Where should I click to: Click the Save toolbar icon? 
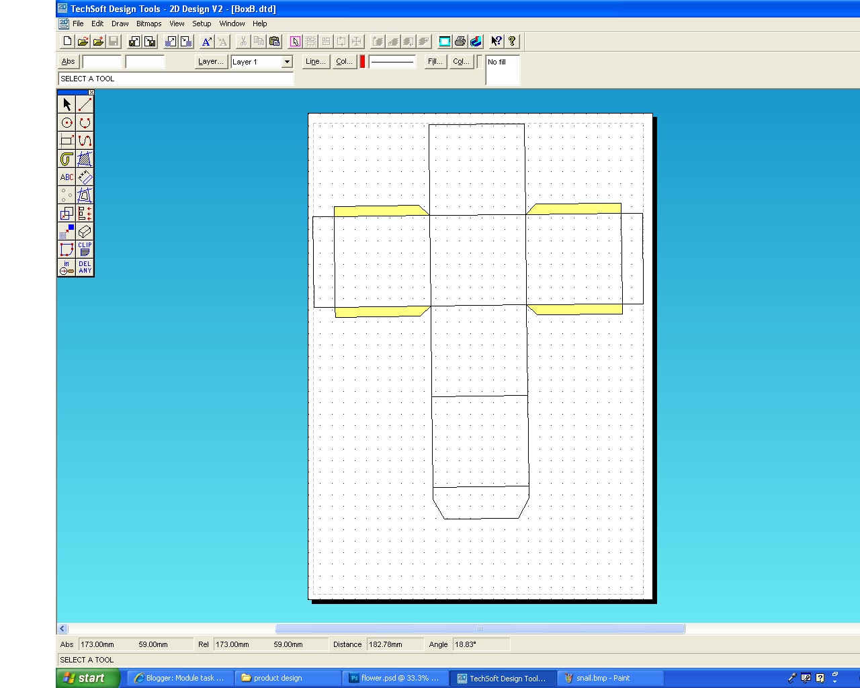[x=113, y=41]
